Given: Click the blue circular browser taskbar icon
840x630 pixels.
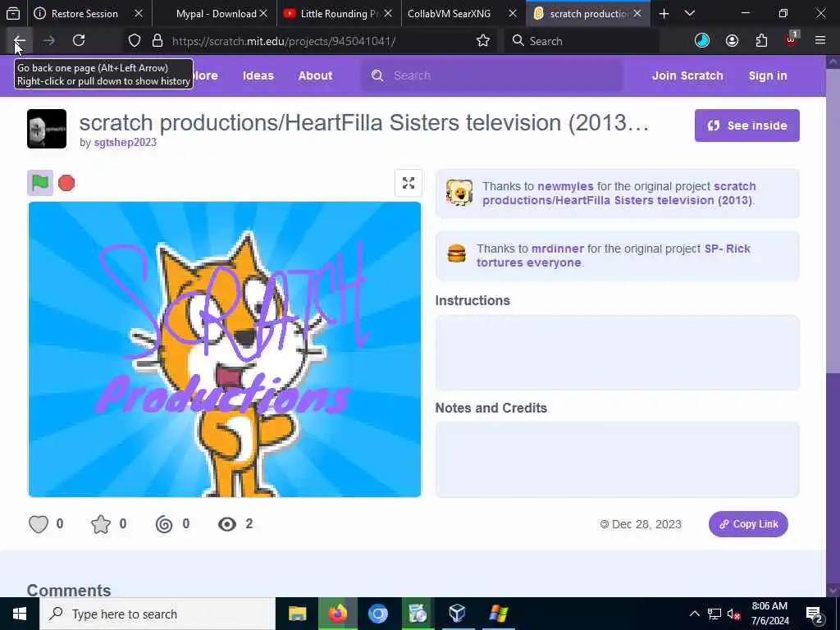Looking at the screenshot, I should pyautogui.click(x=377, y=614).
